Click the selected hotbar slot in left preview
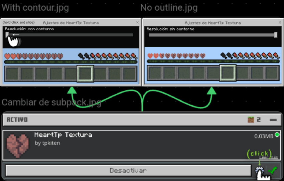This screenshot has width=284, height=181. tap(86, 74)
